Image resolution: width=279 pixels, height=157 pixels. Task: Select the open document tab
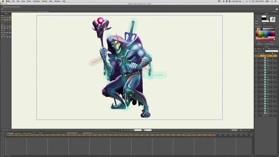pyautogui.click(x=12, y=7)
